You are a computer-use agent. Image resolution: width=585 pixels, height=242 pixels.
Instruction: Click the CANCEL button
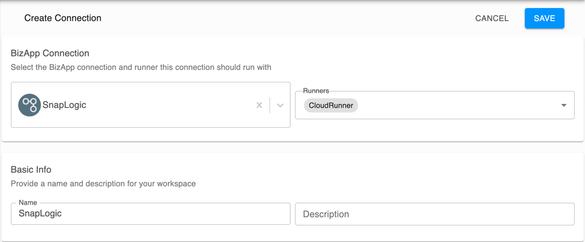[492, 18]
